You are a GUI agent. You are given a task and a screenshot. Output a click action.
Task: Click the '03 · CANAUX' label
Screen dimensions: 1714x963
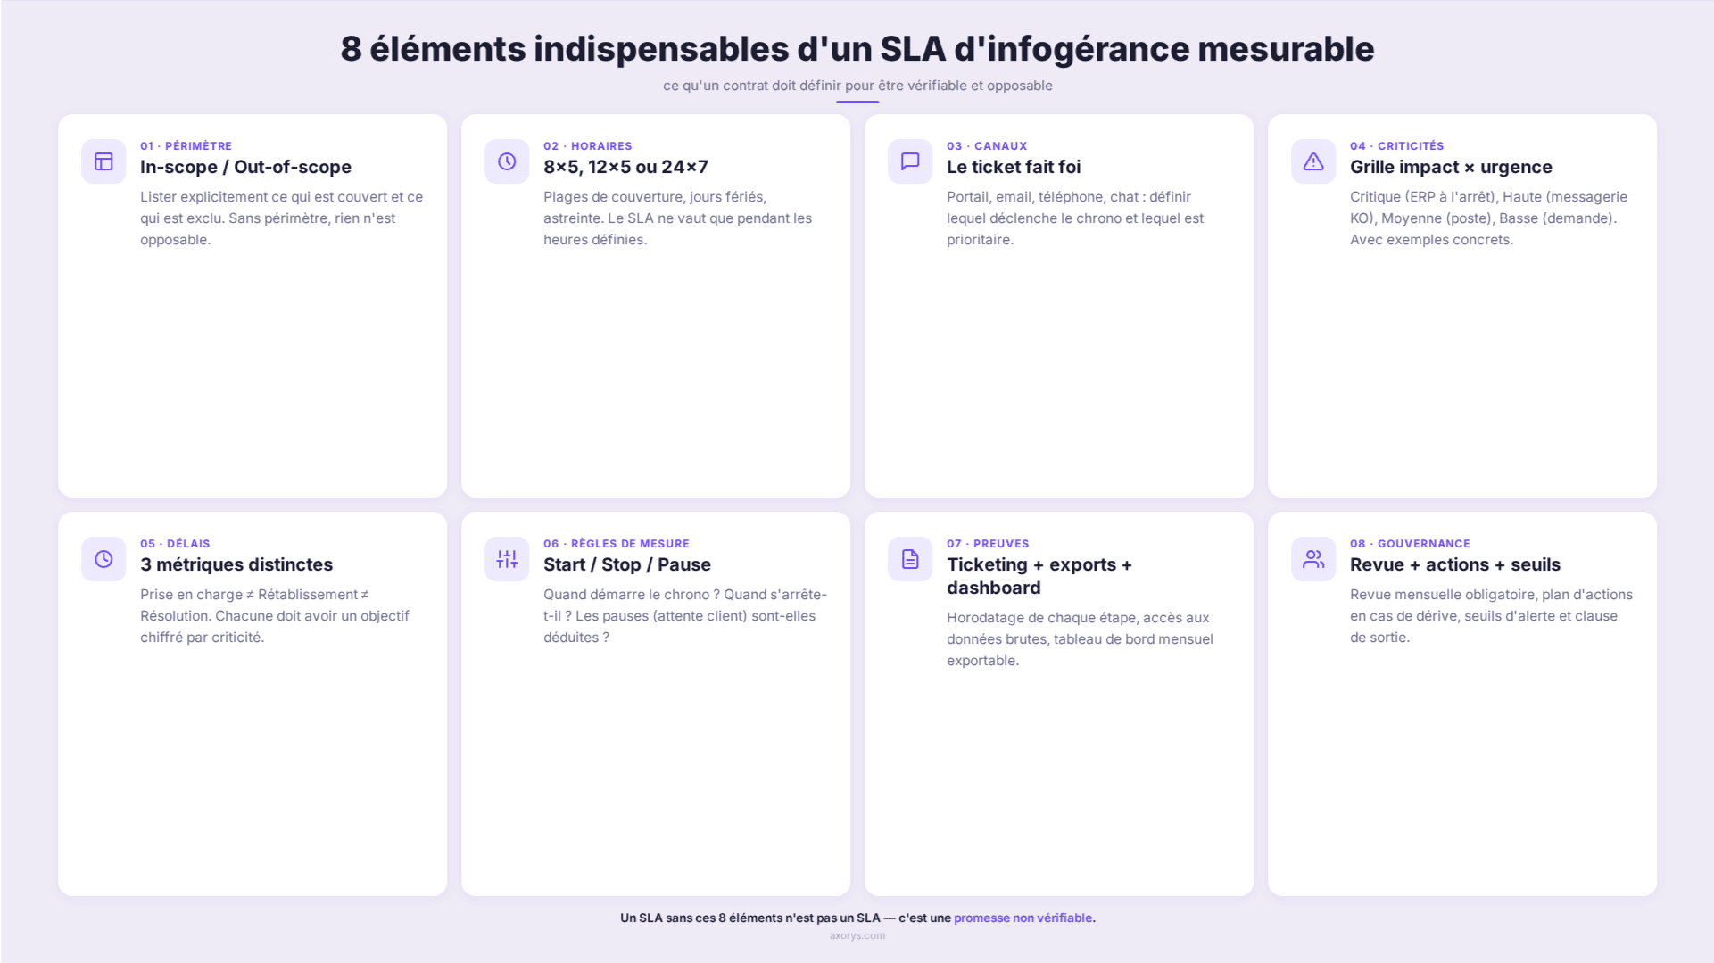[x=987, y=146]
